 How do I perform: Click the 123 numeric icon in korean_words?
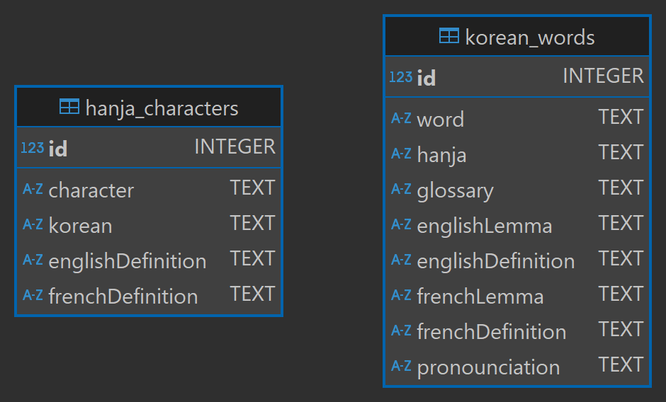pos(401,77)
